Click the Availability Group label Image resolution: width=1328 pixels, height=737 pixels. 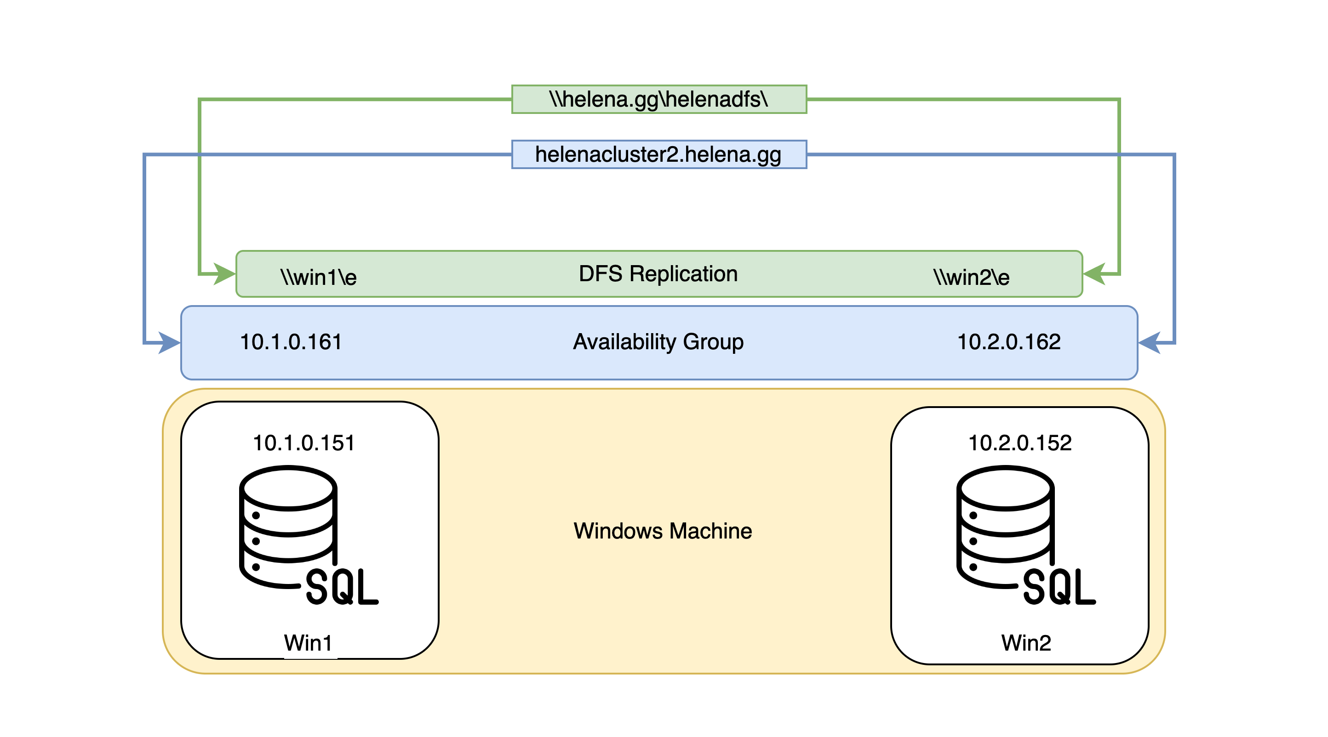coord(658,341)
